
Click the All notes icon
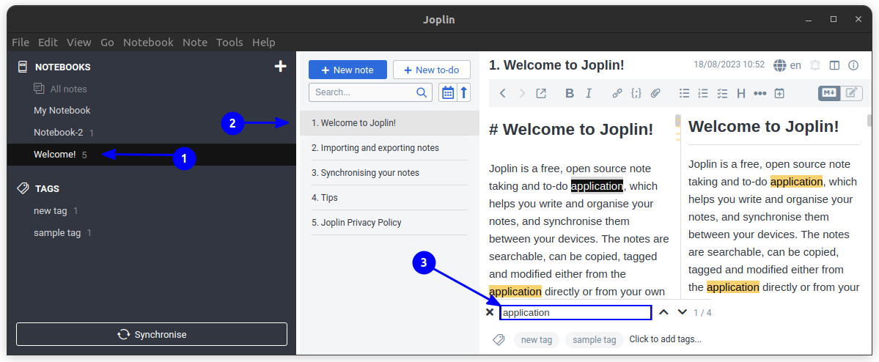(x=39, y=89)
